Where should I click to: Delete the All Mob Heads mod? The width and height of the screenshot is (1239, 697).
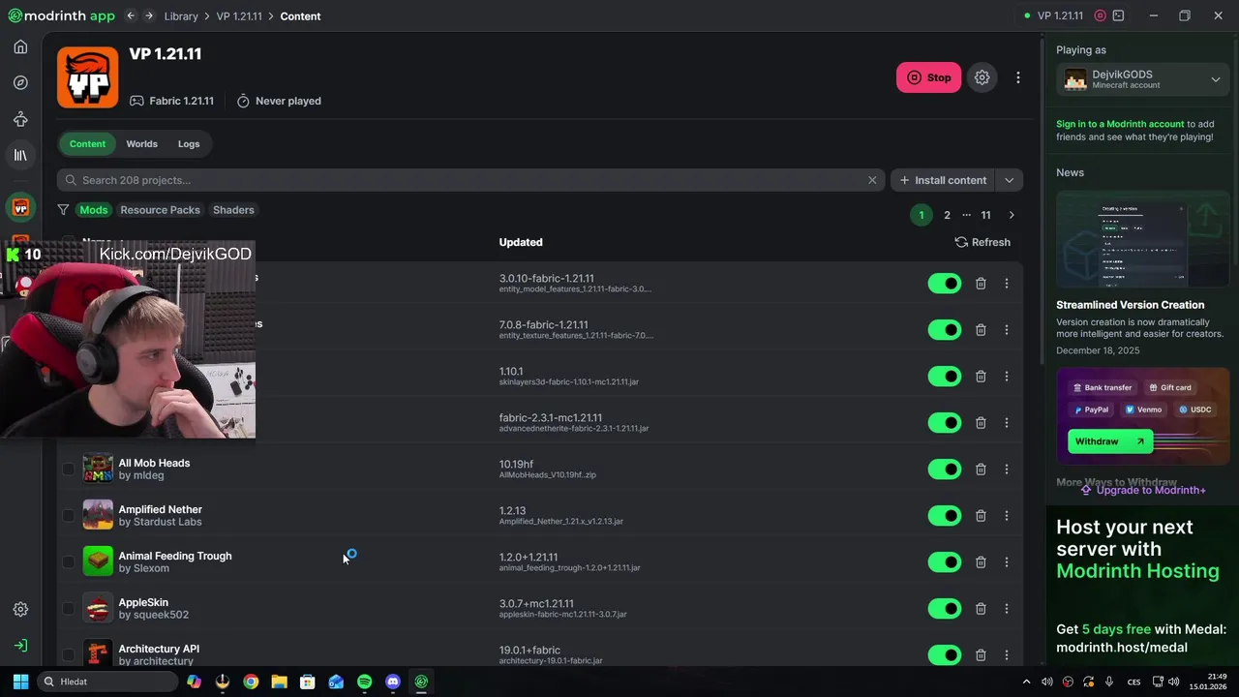pos(981,470)
